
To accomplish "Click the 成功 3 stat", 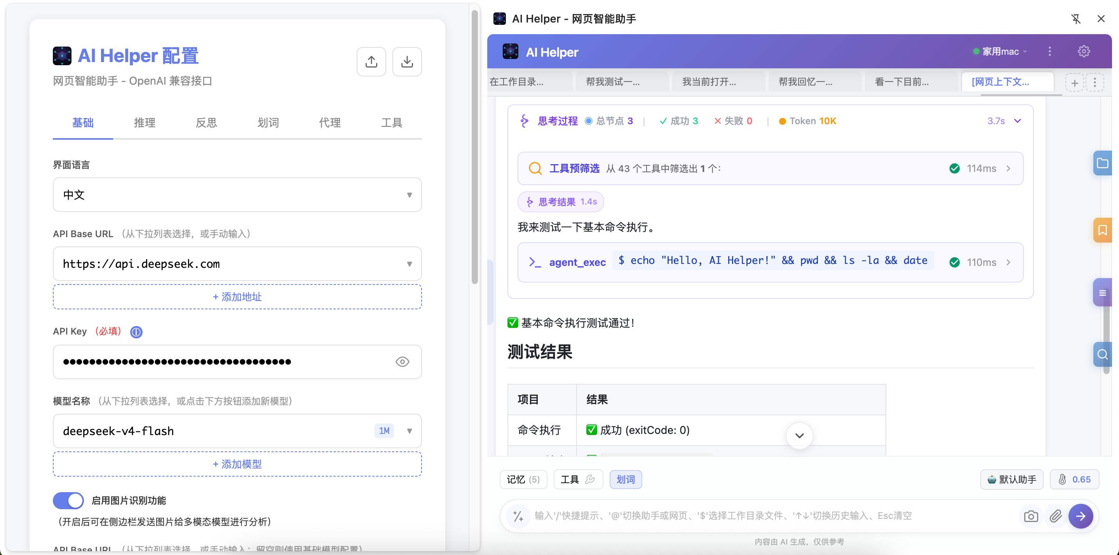I will click(678, 121).
